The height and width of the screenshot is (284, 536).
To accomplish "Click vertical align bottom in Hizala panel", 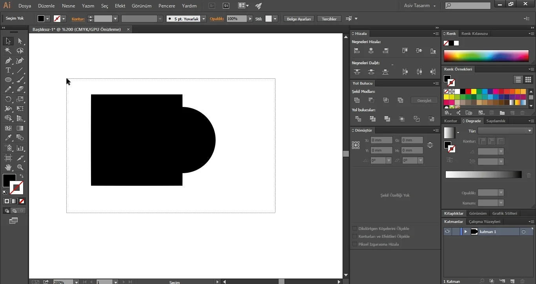I will (x=433, y=51).
